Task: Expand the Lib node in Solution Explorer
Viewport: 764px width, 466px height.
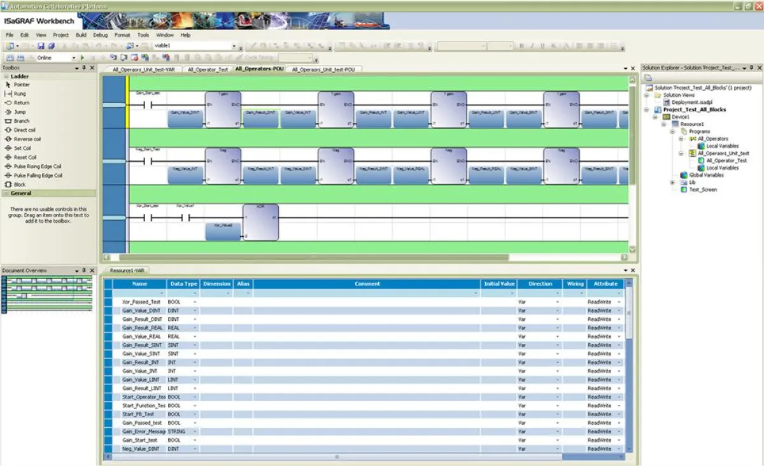Action: (x=673, y=183)
